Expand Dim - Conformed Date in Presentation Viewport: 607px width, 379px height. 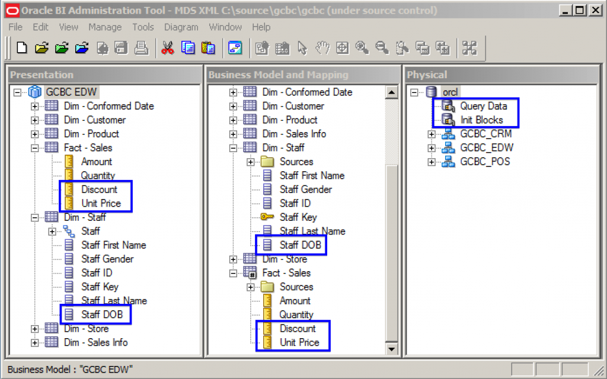click(35, 107)
